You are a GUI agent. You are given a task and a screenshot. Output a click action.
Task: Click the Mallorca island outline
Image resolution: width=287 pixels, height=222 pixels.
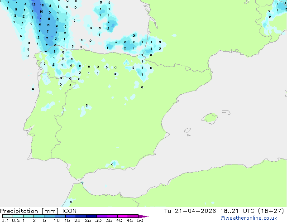210,118
